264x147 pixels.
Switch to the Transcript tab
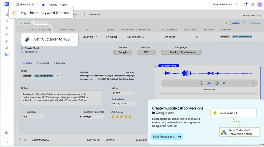(43, 63)
